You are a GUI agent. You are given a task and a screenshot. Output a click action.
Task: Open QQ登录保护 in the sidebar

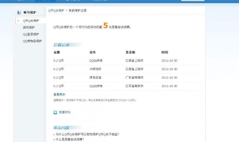[x=31, y=34]
